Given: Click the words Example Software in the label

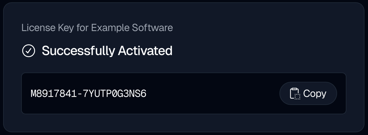Looking at the screenshot, I should click(132, 28).
